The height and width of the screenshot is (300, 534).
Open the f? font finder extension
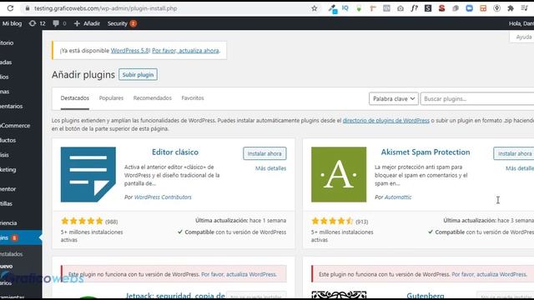(x=414, y=8)
